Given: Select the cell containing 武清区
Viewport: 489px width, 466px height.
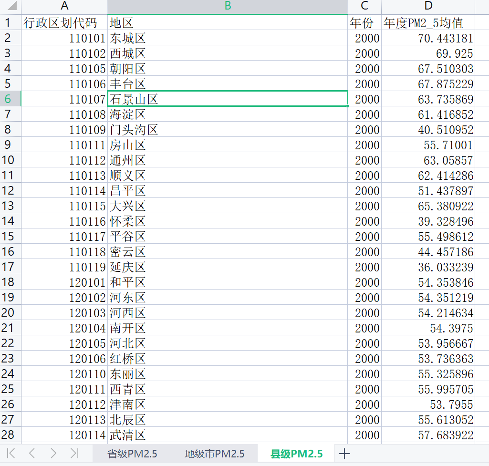Looking at the screenshot, I should (x=228, y=435).
